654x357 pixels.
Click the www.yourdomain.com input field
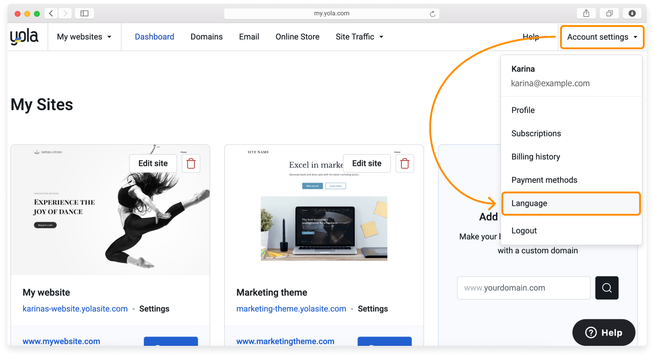click(523, 288)
